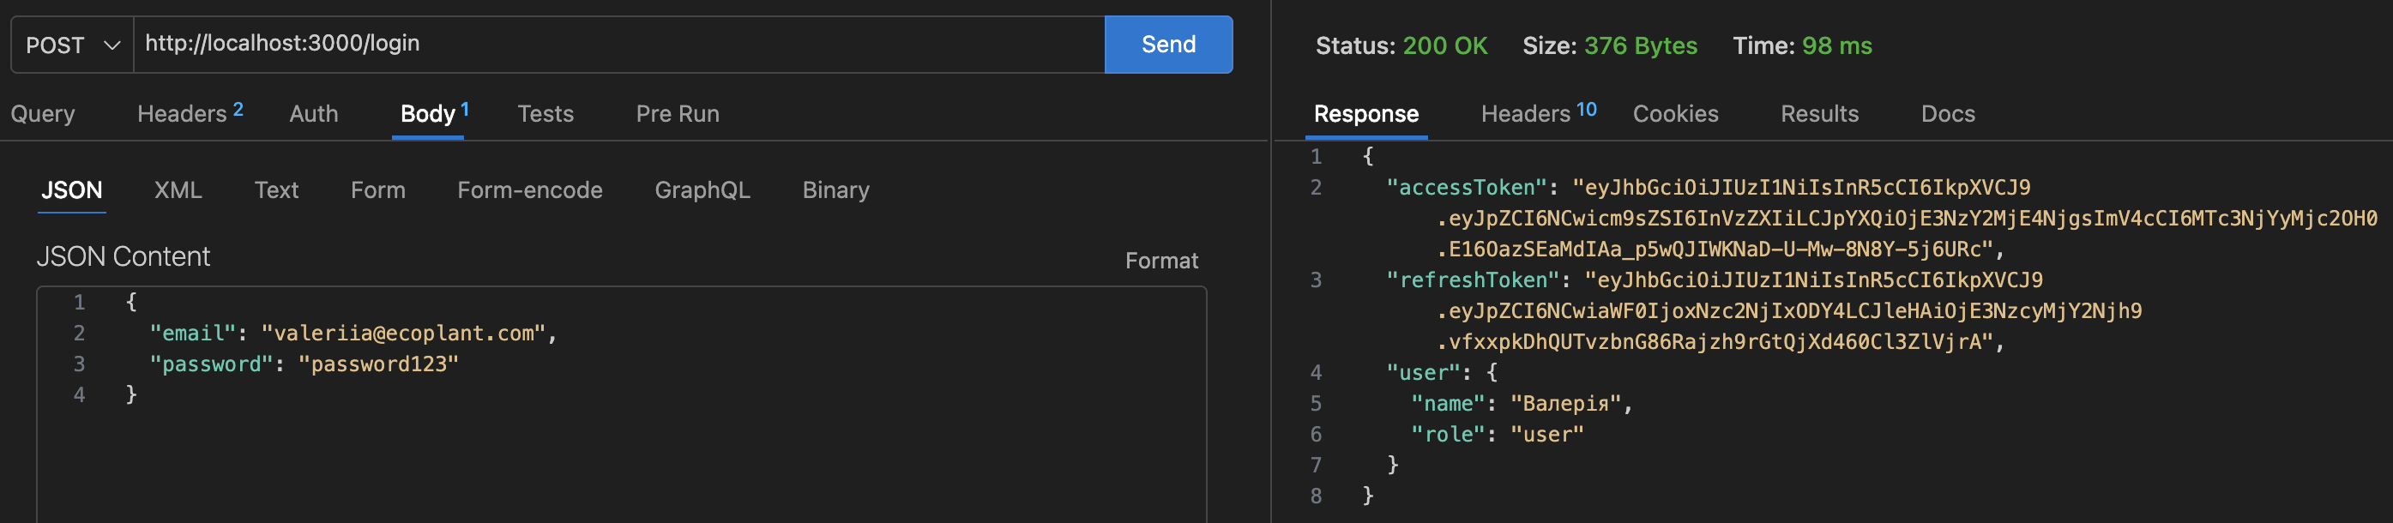Send the login request
The width and height of the screenshot is (2393, 523).
[x=1167, y=45]
